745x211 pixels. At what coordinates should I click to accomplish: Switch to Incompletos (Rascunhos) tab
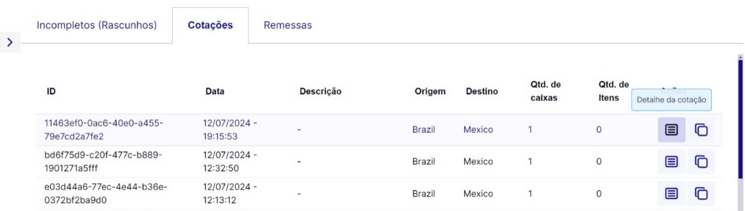tap(97, 26)
